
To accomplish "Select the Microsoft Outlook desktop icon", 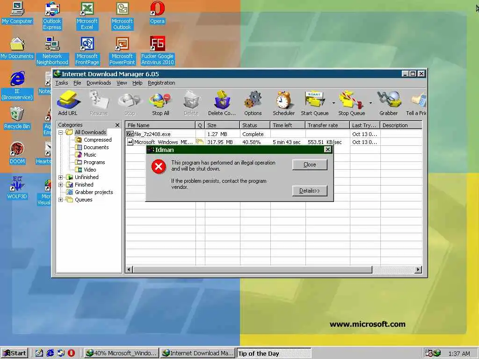I will click(122, 16).
